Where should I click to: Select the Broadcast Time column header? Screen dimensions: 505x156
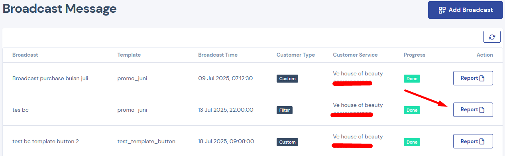pyautogui.click(x=218, y=55)
